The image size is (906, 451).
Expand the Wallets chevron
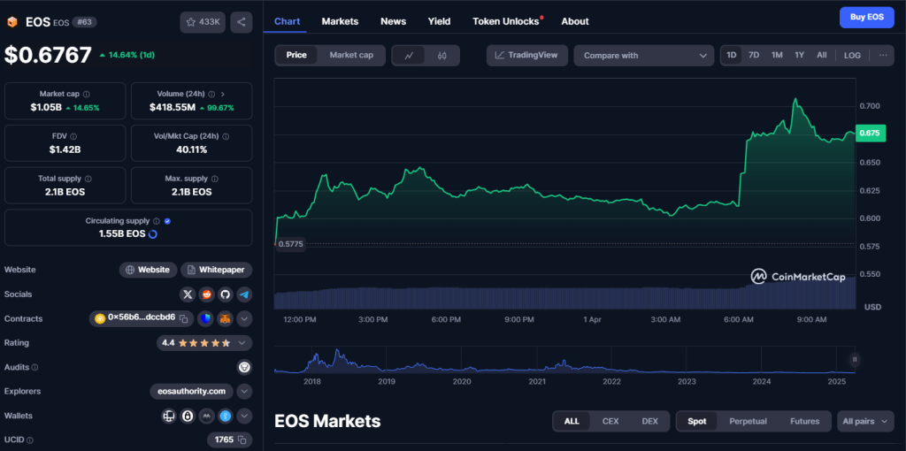[244, 416]
